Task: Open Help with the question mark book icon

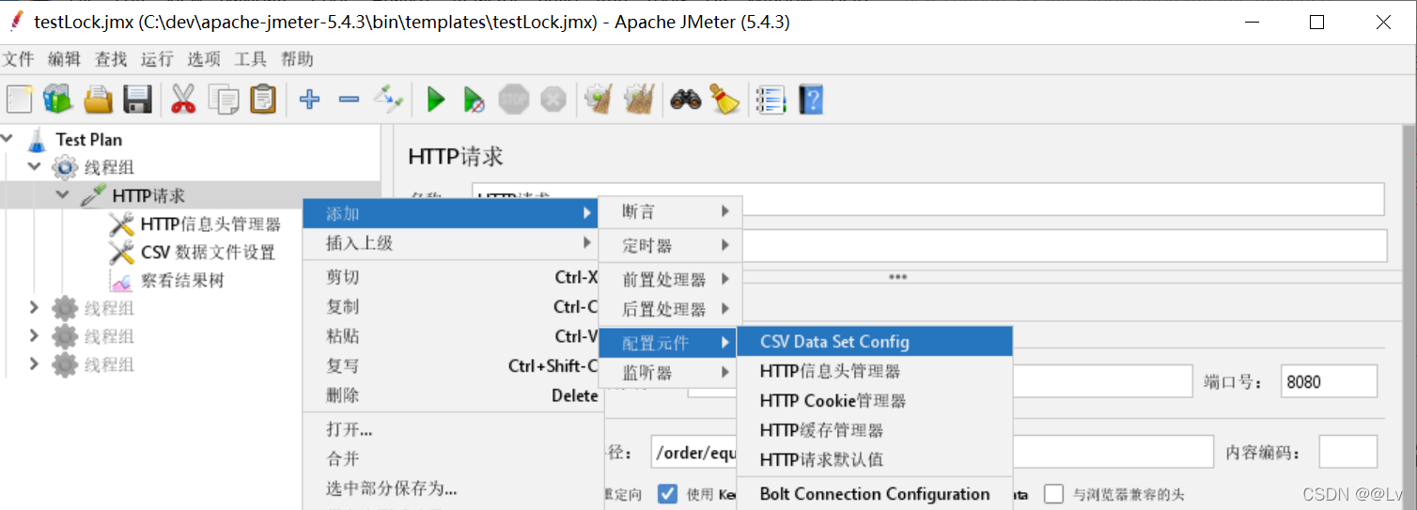Action: point(811,99)
